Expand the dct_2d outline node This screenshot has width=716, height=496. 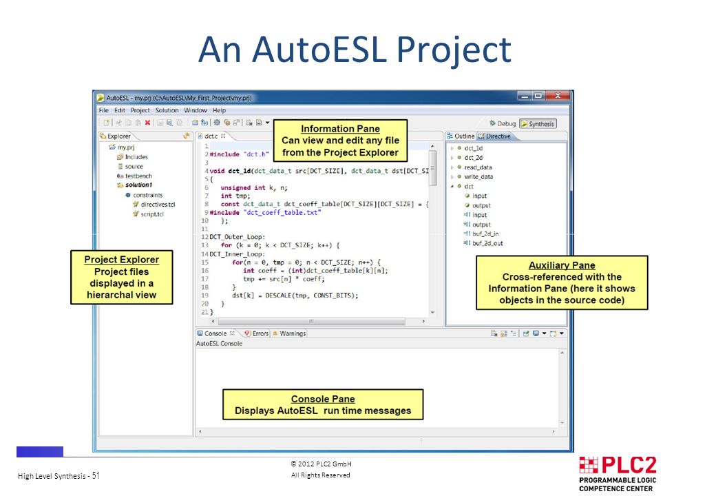[452, 158]
